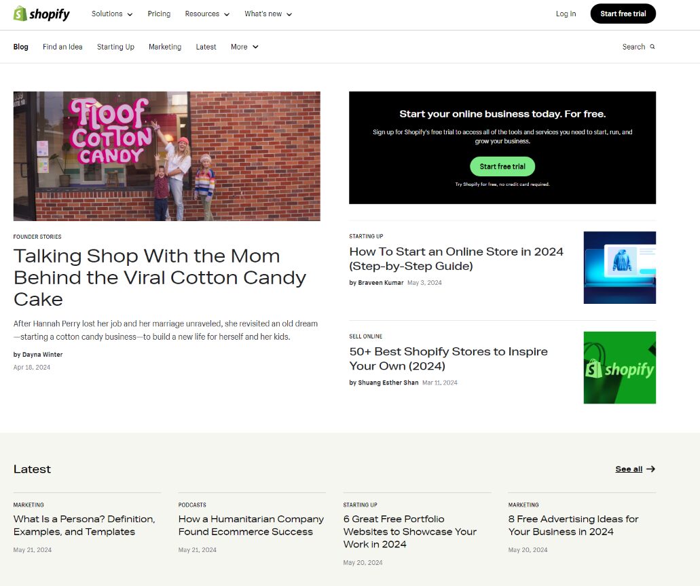Open the More blog categories dropdown
The width and height of the screenshot is (700, 586).
244,47
